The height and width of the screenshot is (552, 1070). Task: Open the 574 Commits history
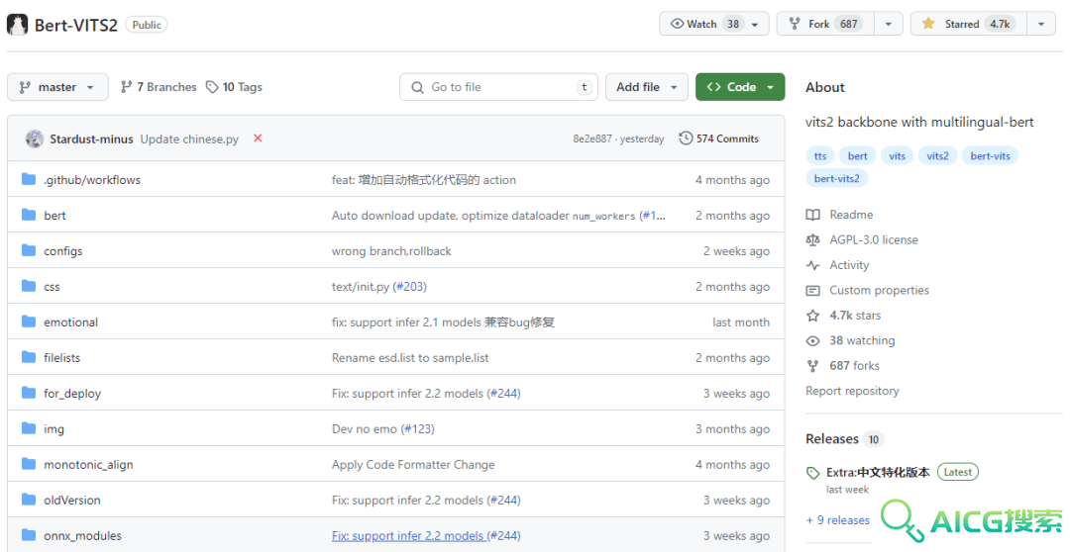coord(719,138)
